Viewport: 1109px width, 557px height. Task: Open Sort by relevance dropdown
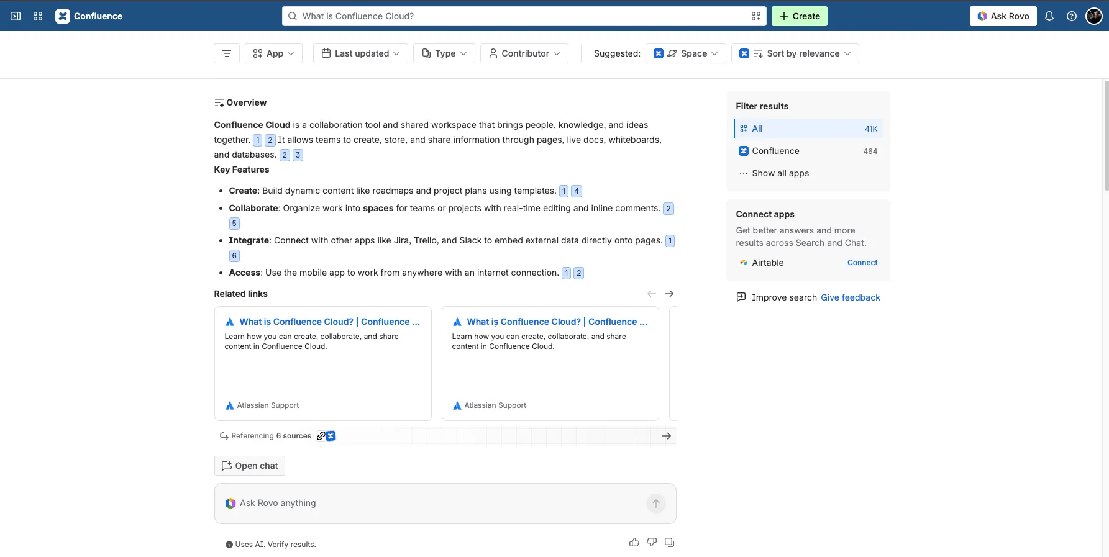[795, 53]
